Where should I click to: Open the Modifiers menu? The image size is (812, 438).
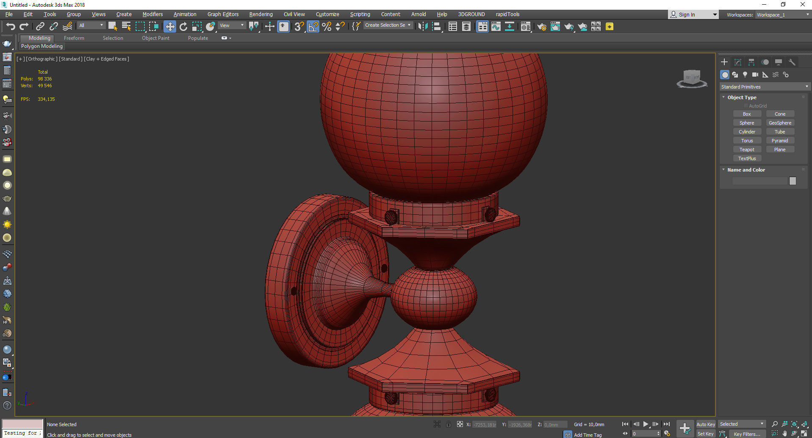152,14
